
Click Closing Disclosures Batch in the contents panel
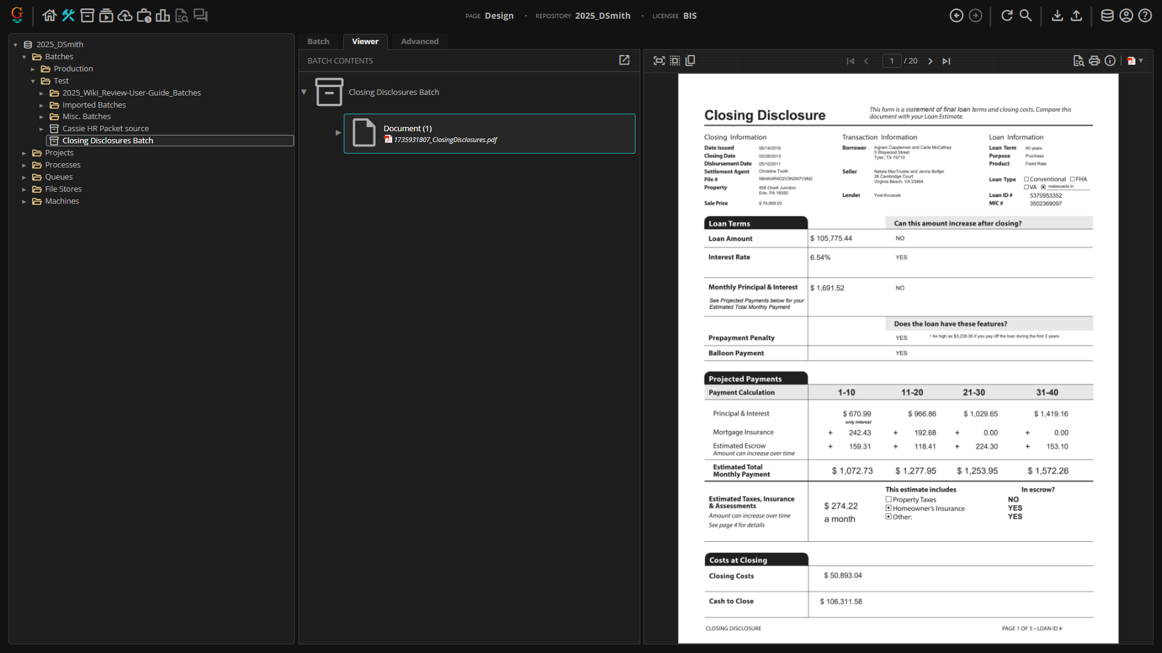(394, 92)
